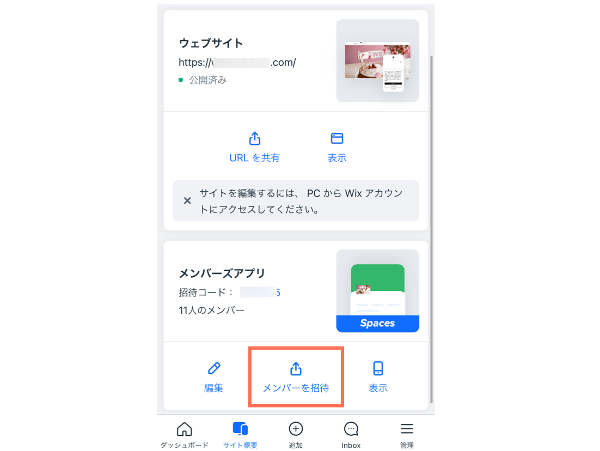Select the blurred invite code link
Screen dimensions: 600x451
point(260,292)
